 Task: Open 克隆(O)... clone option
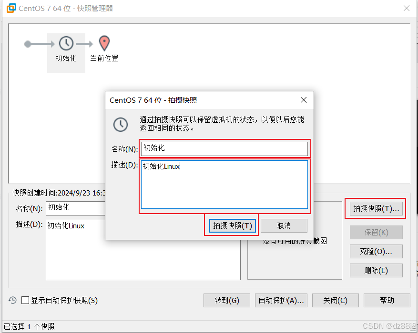pyautogui.click(x=376, y=251)
